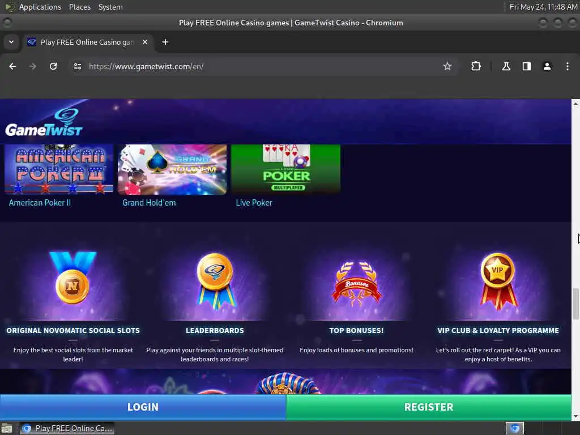Open the Places menu
Screen dimensions: 580x435
pos(79,7)
